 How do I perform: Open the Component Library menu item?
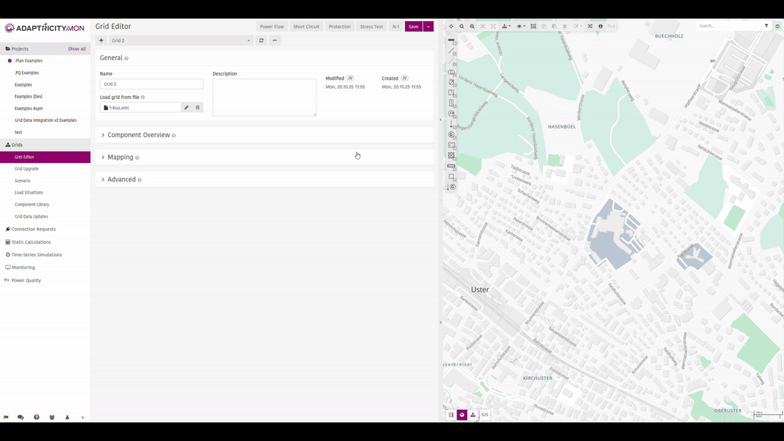(32, 205)
